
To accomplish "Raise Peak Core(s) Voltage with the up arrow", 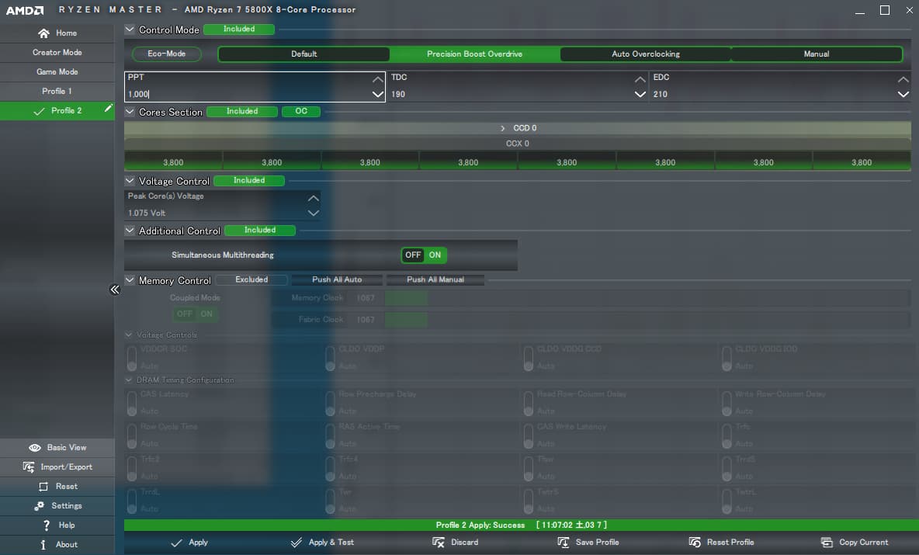I will click(x=314, y=198).
